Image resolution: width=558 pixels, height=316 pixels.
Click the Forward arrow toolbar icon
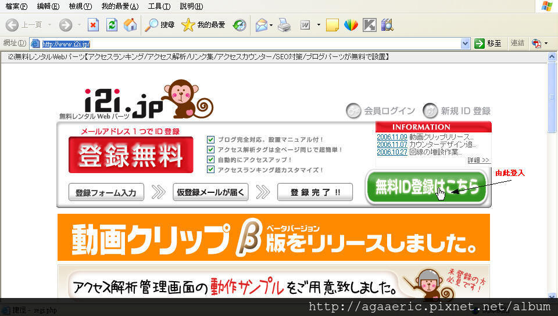click(x=66, y=25)
